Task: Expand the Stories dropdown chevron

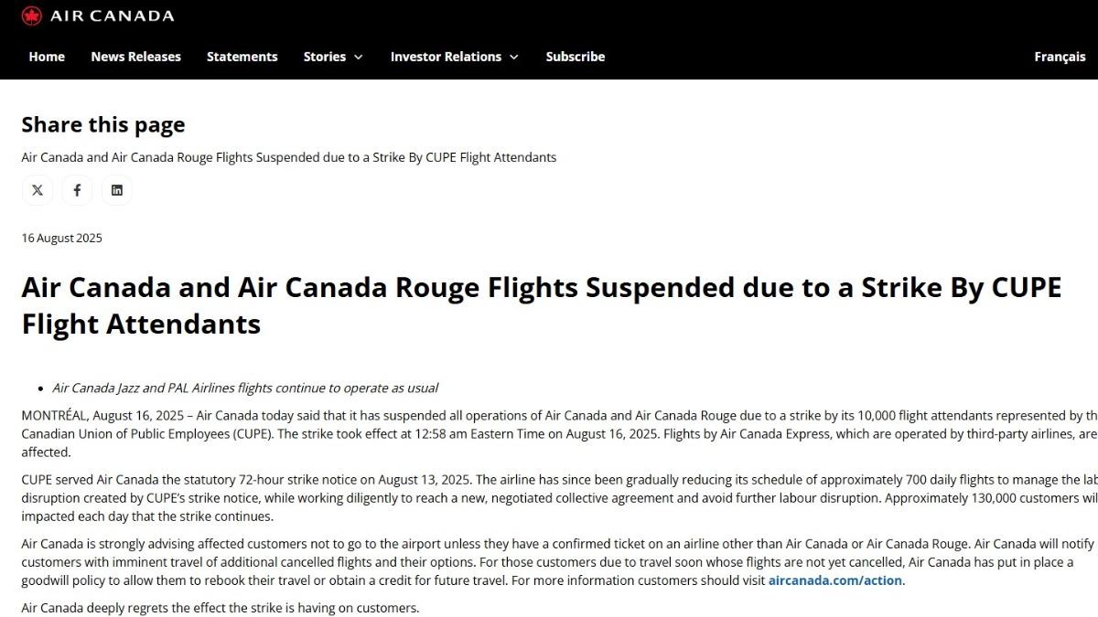Action: pyautogui.click(x=358, y=57)
